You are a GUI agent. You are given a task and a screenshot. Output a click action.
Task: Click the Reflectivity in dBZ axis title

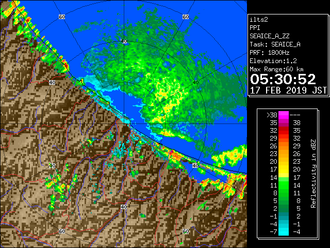[x=313, y=174]
